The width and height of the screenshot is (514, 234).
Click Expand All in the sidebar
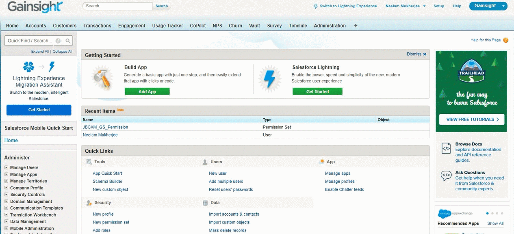[40, 52]
